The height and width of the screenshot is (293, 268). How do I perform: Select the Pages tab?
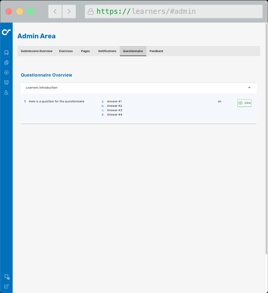click(85, 51)
